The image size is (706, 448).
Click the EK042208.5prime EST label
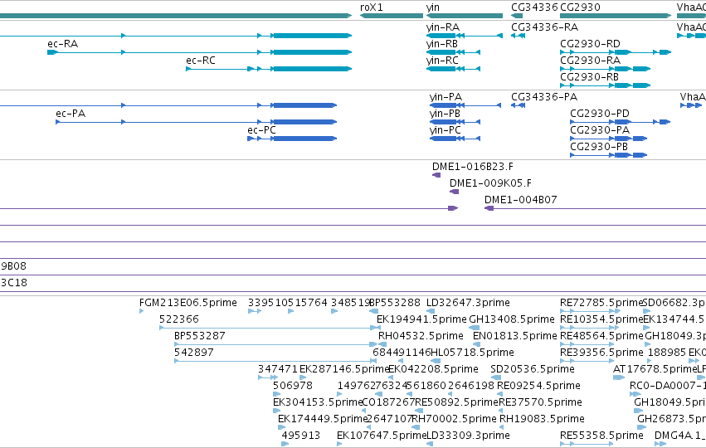pos(433,369)
